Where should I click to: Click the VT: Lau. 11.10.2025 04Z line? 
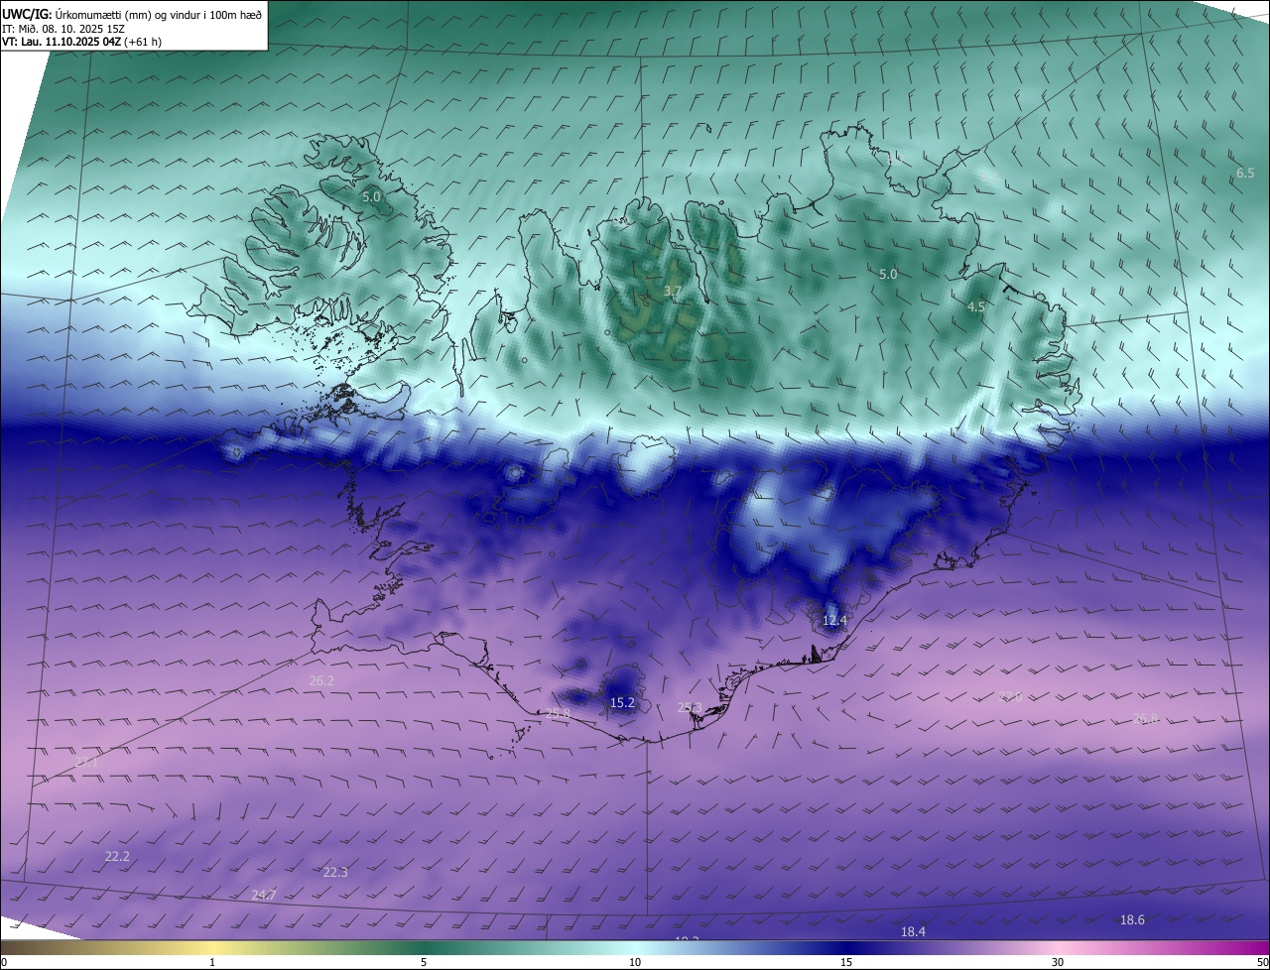(x=81, y=42)
